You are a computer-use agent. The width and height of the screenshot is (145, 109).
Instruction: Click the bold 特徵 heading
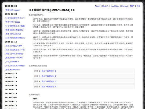35,99
